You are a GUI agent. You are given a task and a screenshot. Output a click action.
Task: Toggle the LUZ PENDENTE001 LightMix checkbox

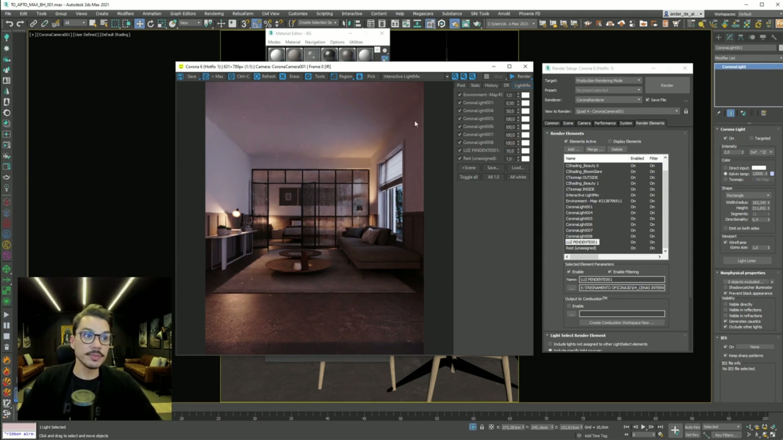[460, 150]
